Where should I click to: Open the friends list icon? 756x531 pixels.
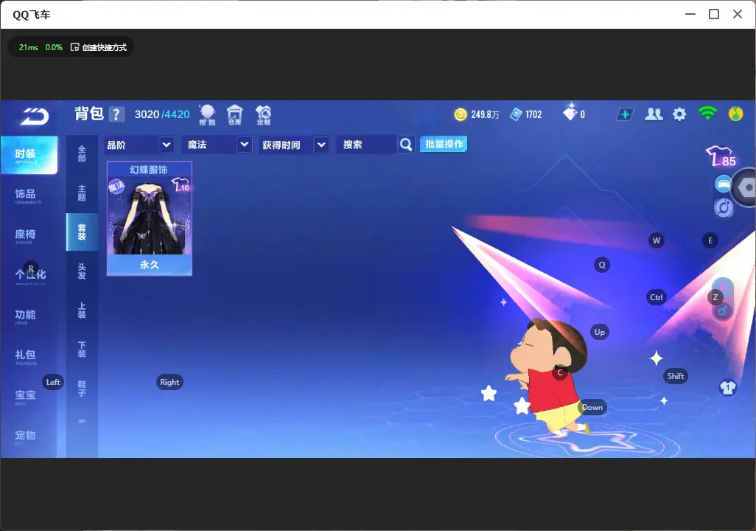click(654, 114)
